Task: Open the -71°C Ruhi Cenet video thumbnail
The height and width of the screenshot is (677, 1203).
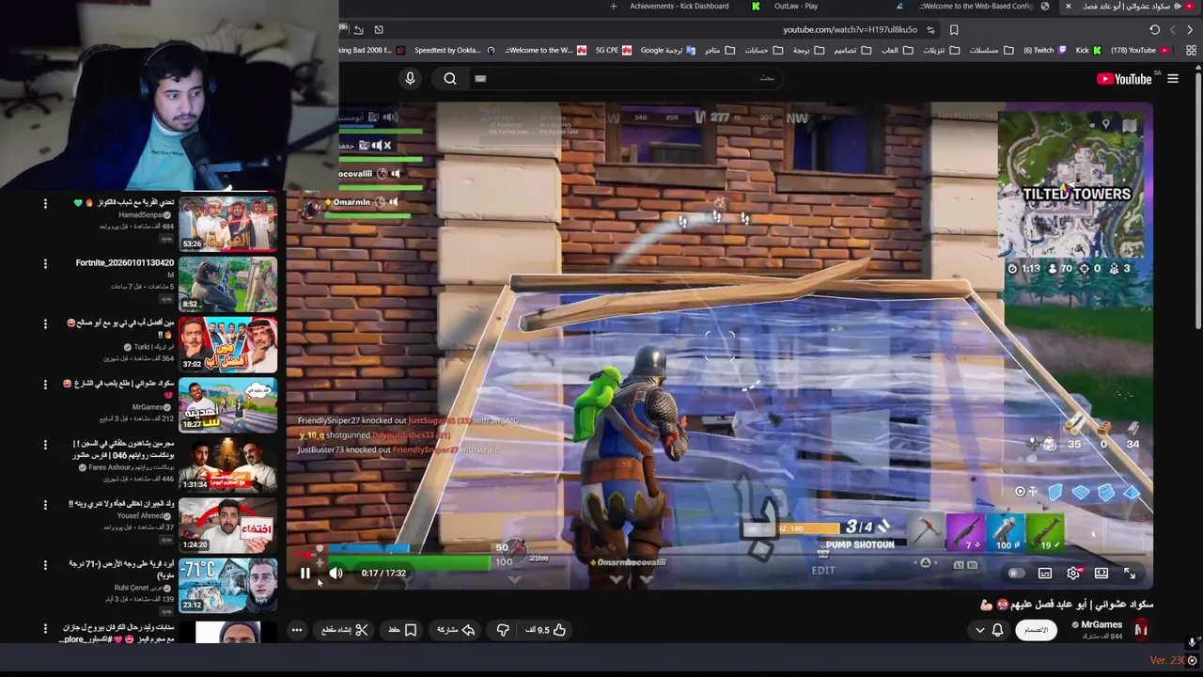Action: point(228,585)
